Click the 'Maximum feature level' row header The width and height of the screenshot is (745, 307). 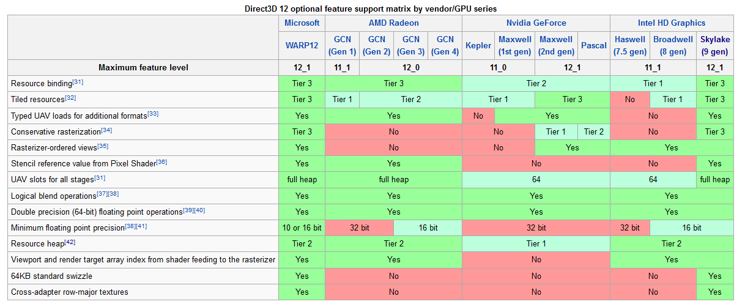click(x=143, y=67)
